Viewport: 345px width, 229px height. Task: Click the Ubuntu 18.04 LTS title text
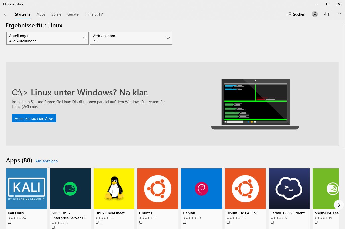242,213
